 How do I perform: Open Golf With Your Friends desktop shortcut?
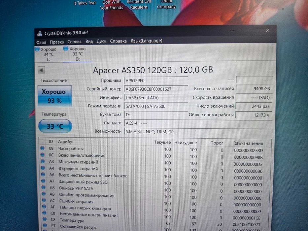pos(111,5)
